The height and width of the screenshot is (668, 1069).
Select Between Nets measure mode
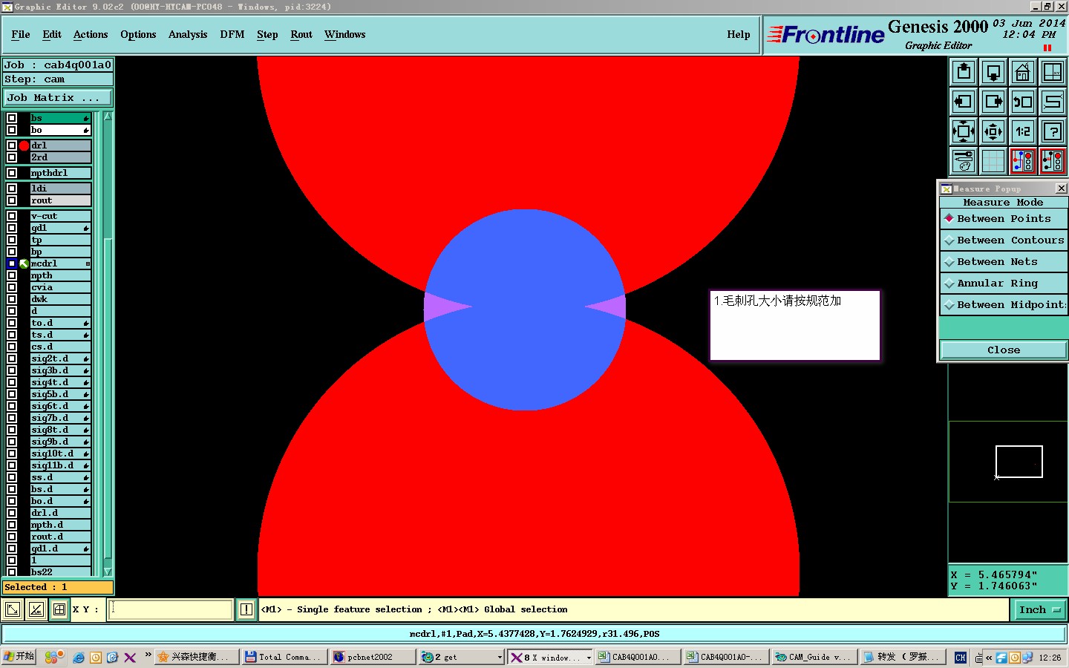click(x=1004, y=262)
